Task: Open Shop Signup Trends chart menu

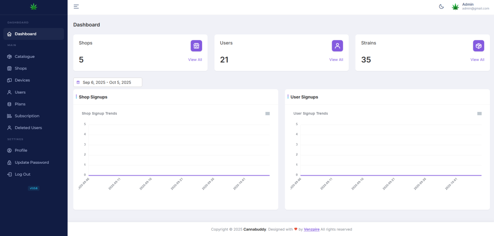Action: tap(268, 114)
